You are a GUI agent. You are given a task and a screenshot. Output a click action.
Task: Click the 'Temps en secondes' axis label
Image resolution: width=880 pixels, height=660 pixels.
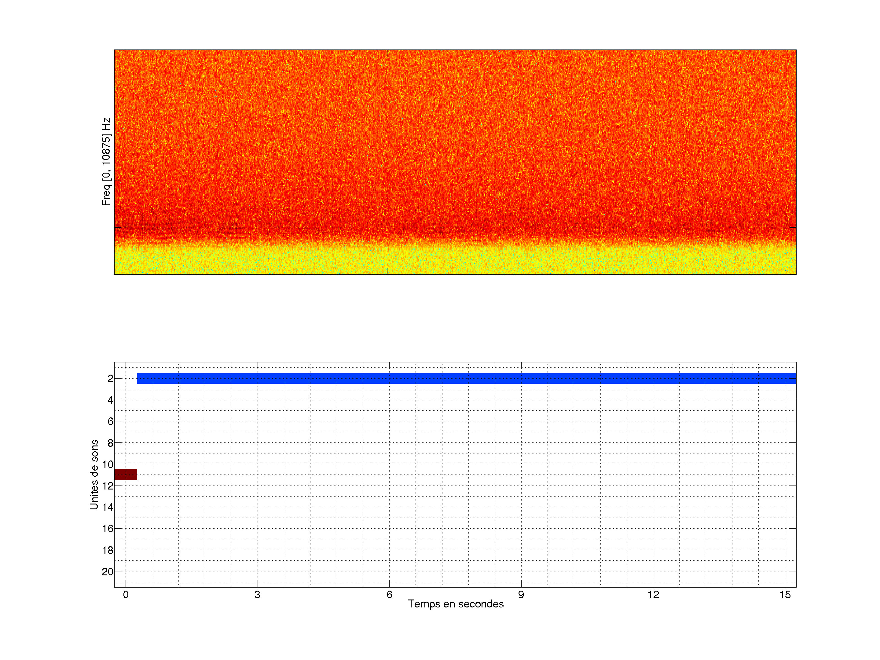(x=456, y=604)
